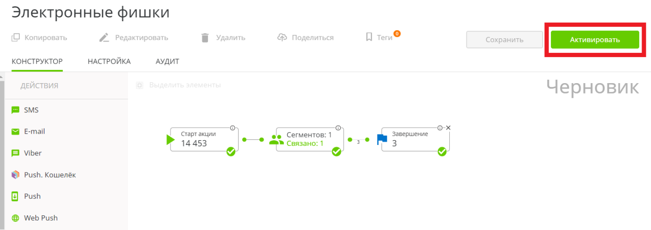
Task: Select the E-mail action icon
Action: point(16,132)
